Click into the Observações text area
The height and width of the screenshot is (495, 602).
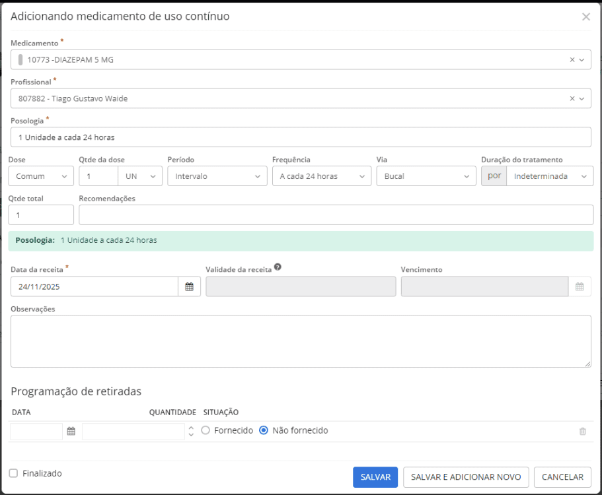tap(301, 341)
